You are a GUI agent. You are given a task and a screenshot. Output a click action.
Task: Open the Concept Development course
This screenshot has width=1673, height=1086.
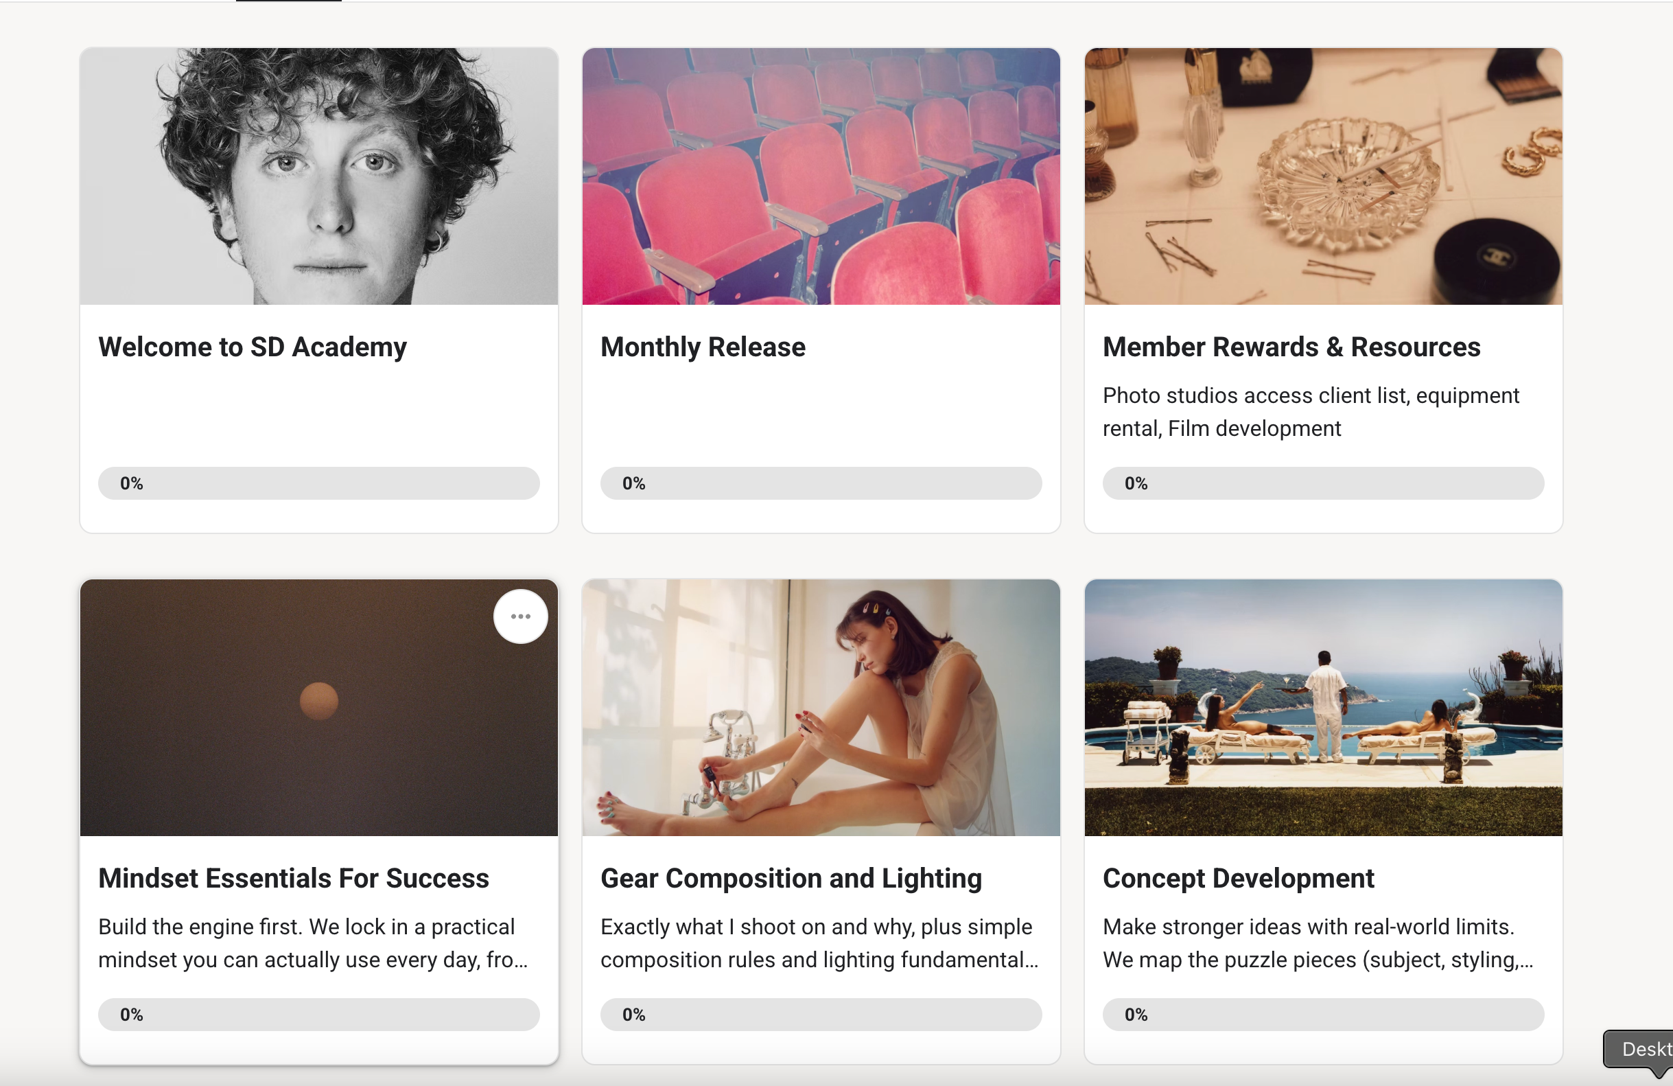click(1237, 878)
